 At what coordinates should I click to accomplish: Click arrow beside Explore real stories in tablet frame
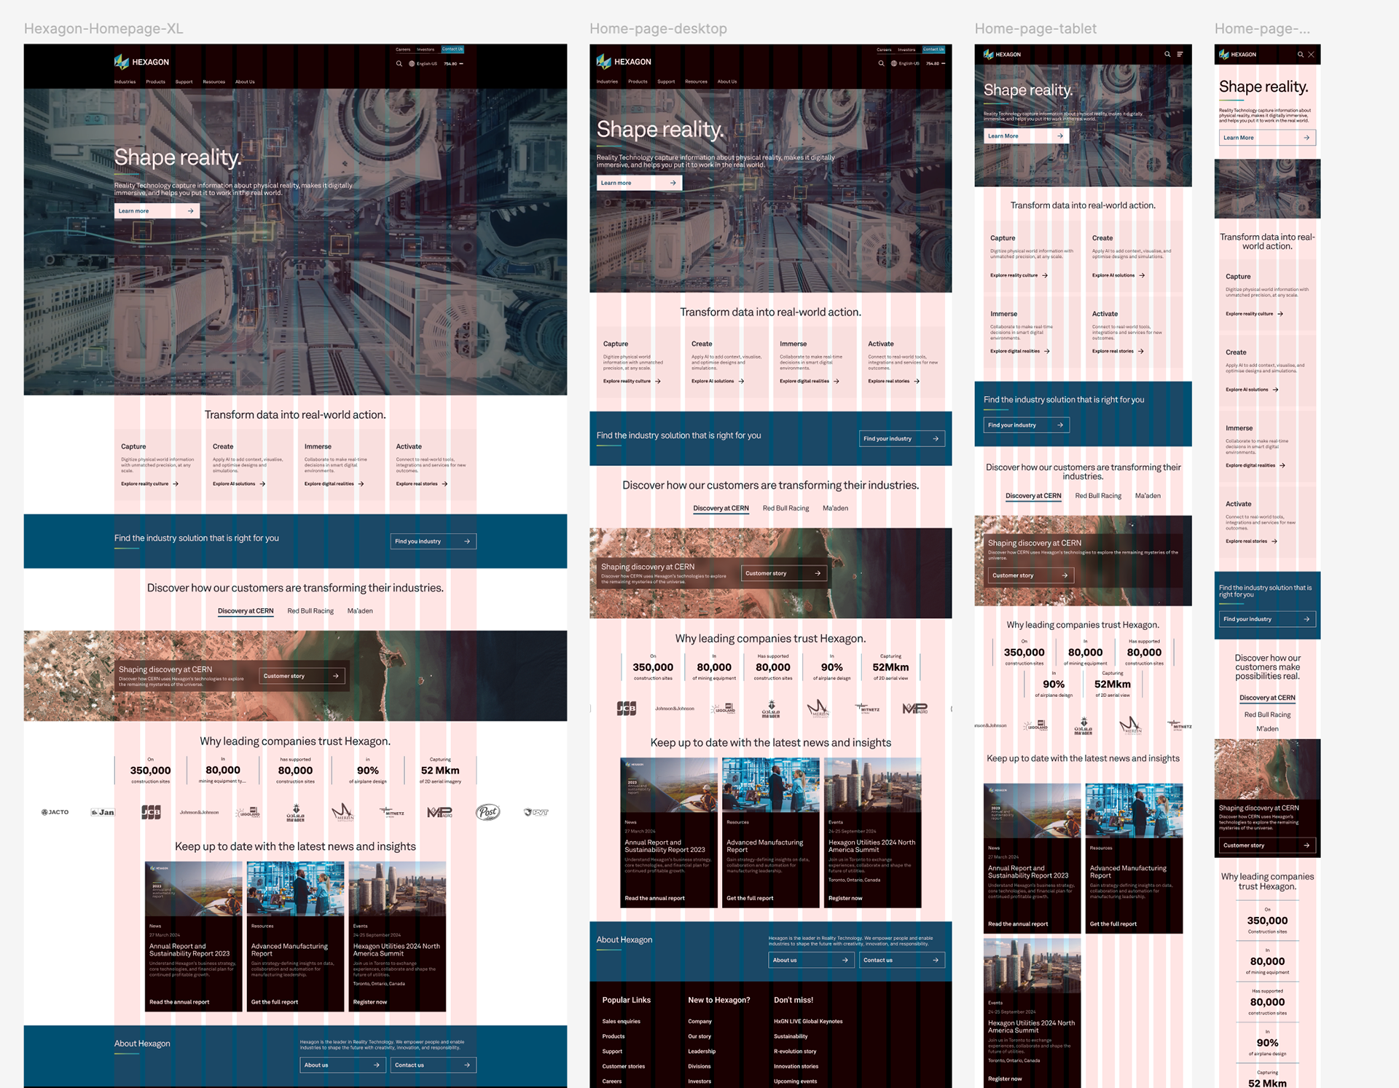click(x=1141, y=351)
